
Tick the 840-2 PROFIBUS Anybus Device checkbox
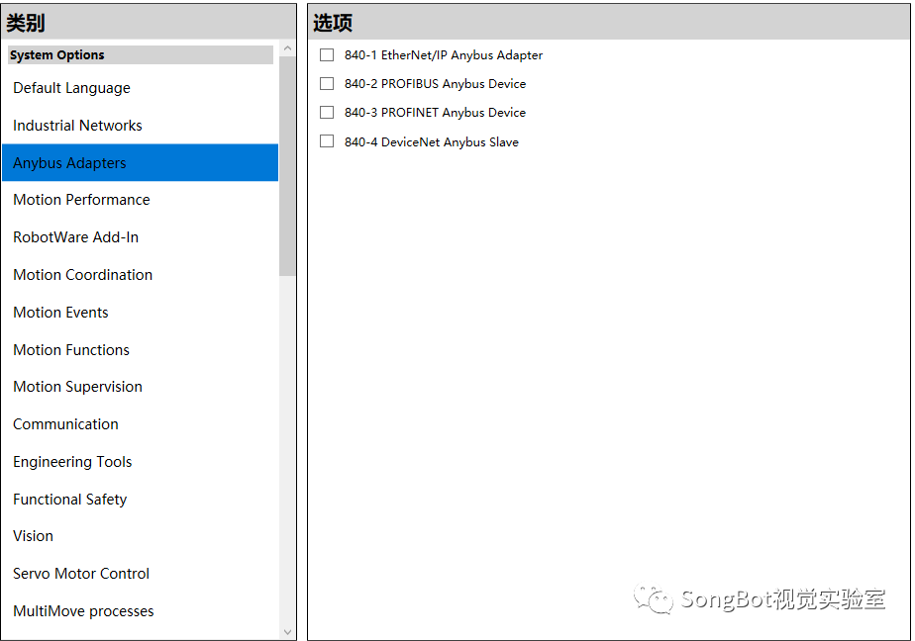click(x=327, y=83)
